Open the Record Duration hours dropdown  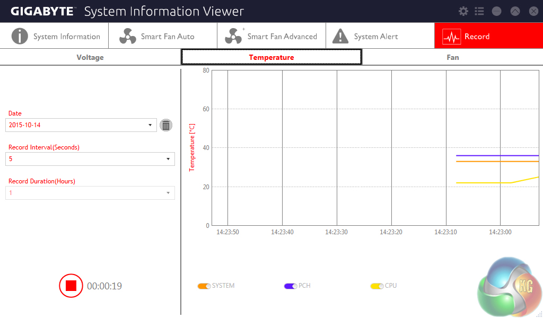click(168, 193)
